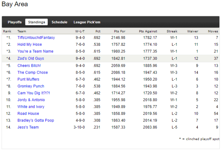Select Cam You Dig It?!?! team
The height and width of the screenshot is (150, 221).
pyautogui.click(x=34, y=93)
